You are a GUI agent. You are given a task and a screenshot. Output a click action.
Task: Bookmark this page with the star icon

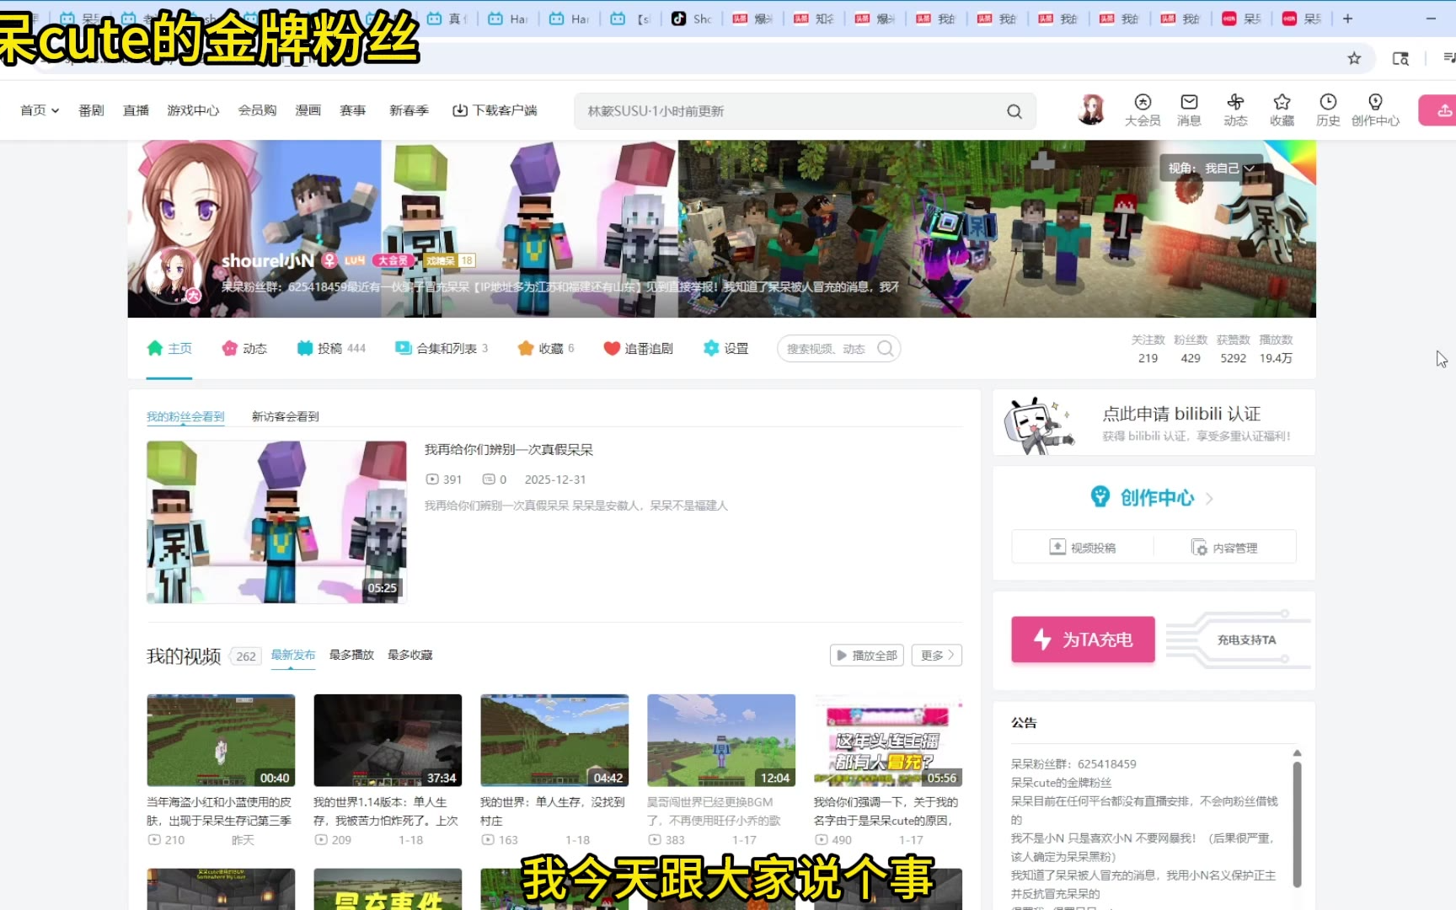point(1354,58)
